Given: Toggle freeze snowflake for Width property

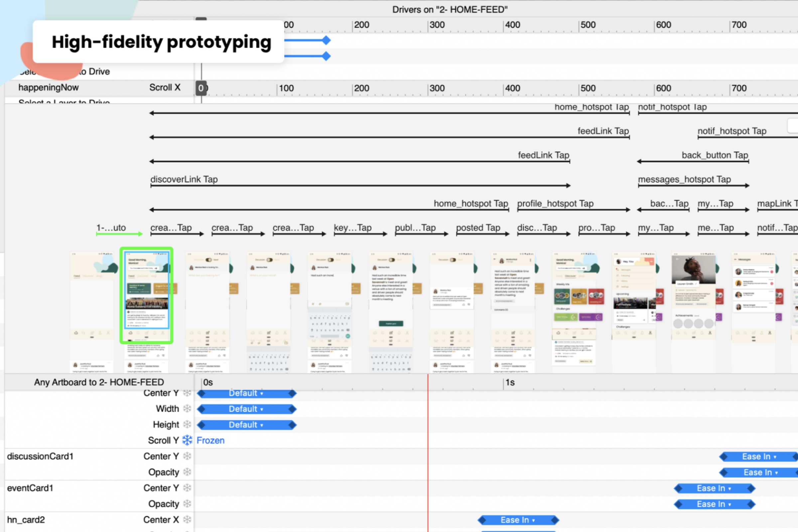Looking at the screenshot, I should [x=187, y=409].
